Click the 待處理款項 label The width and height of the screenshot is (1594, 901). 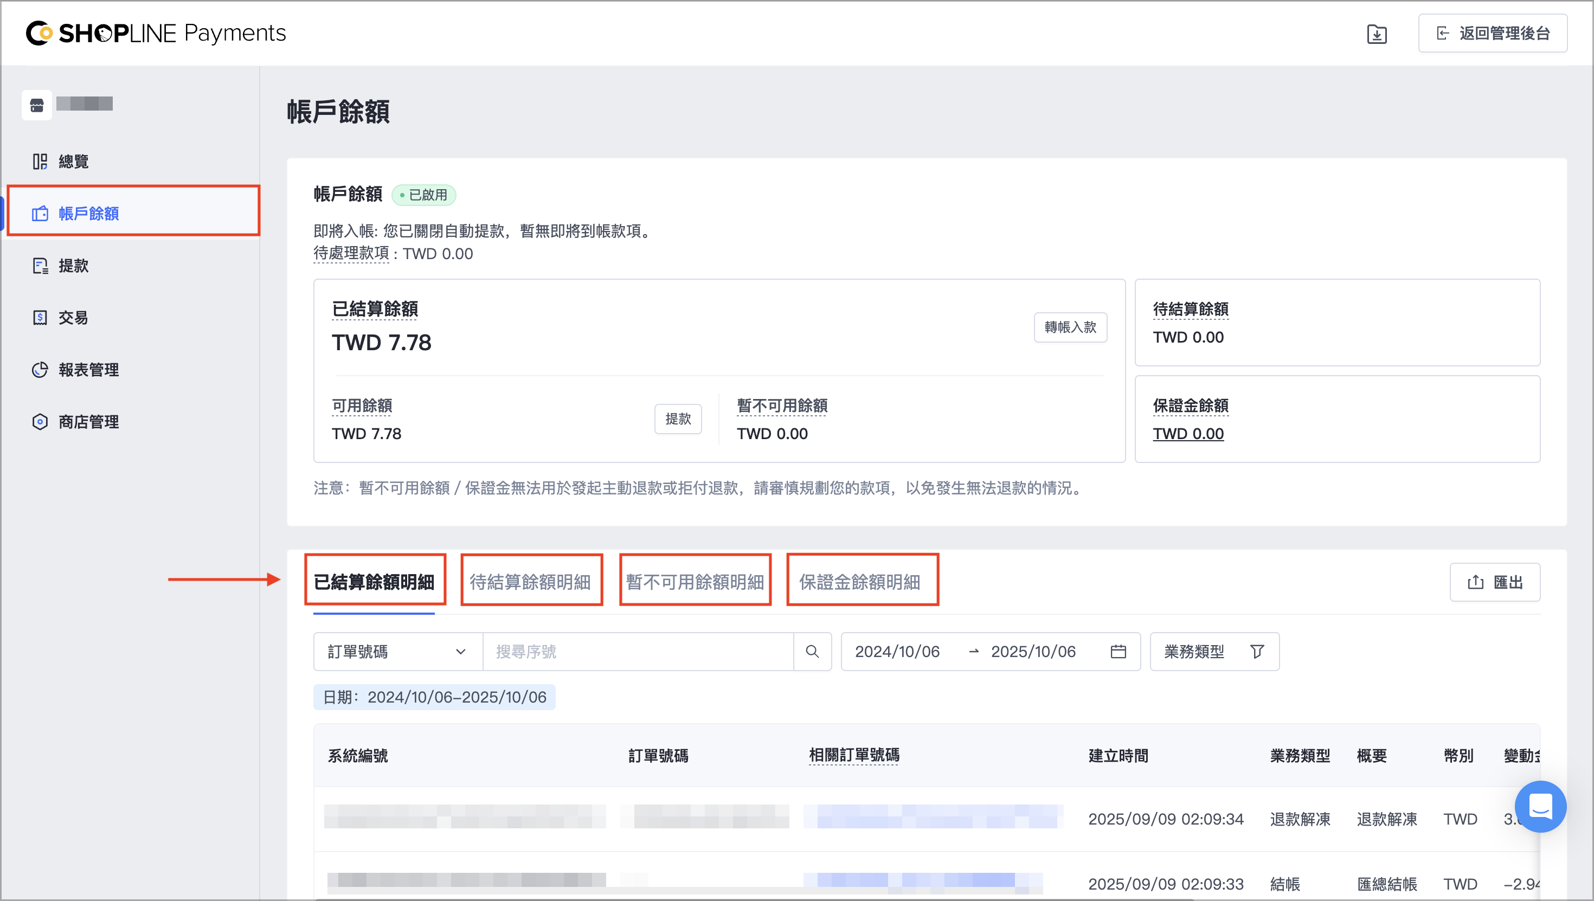(x=351, y=254)
